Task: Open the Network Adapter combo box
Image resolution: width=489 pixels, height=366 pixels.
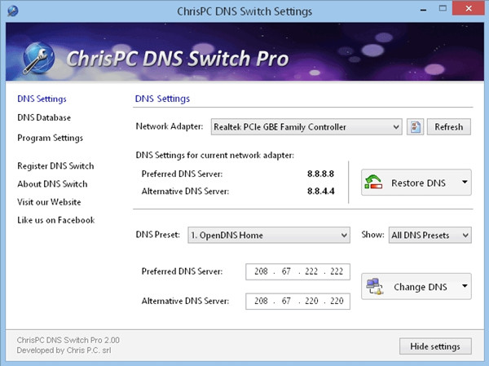Action: (306, 126)
